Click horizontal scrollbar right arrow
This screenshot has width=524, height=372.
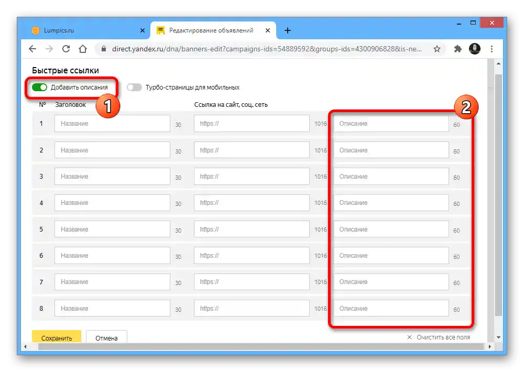[489, 347]
